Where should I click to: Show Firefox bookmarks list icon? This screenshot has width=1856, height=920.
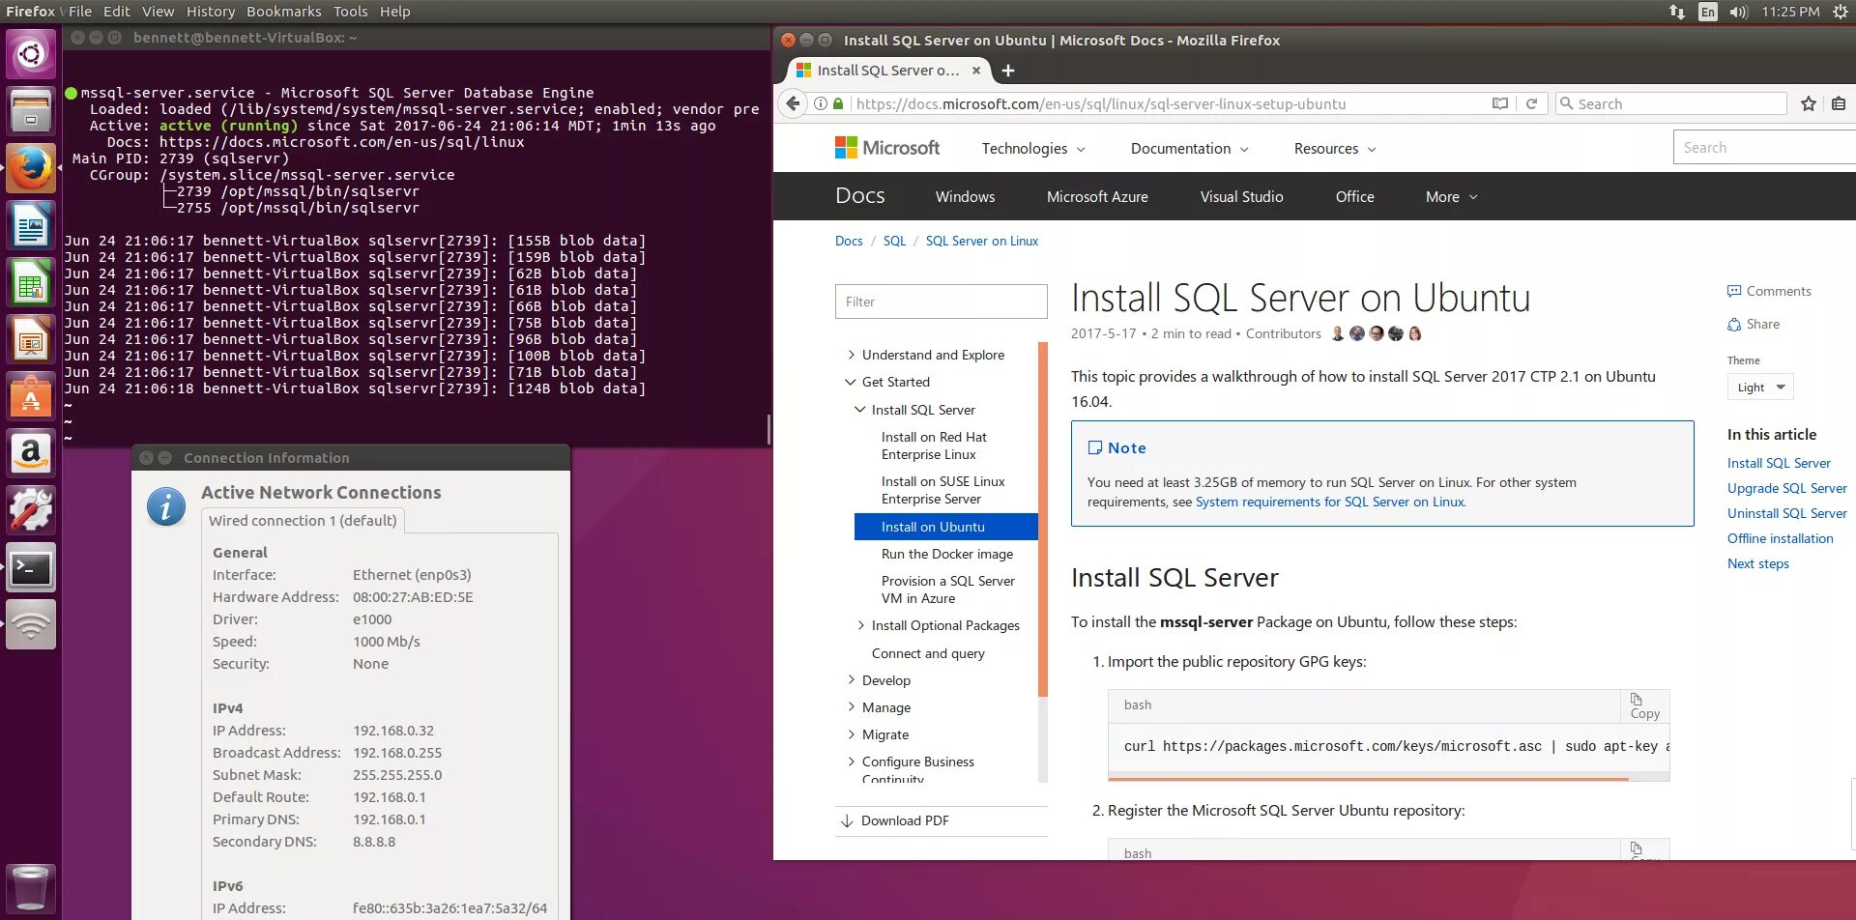[x=1839, y=103]
